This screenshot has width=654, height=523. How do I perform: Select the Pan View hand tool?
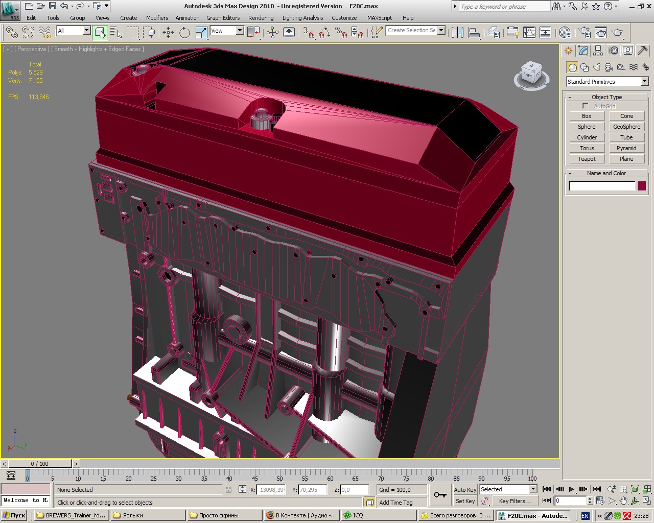click(x=623, y=501)
